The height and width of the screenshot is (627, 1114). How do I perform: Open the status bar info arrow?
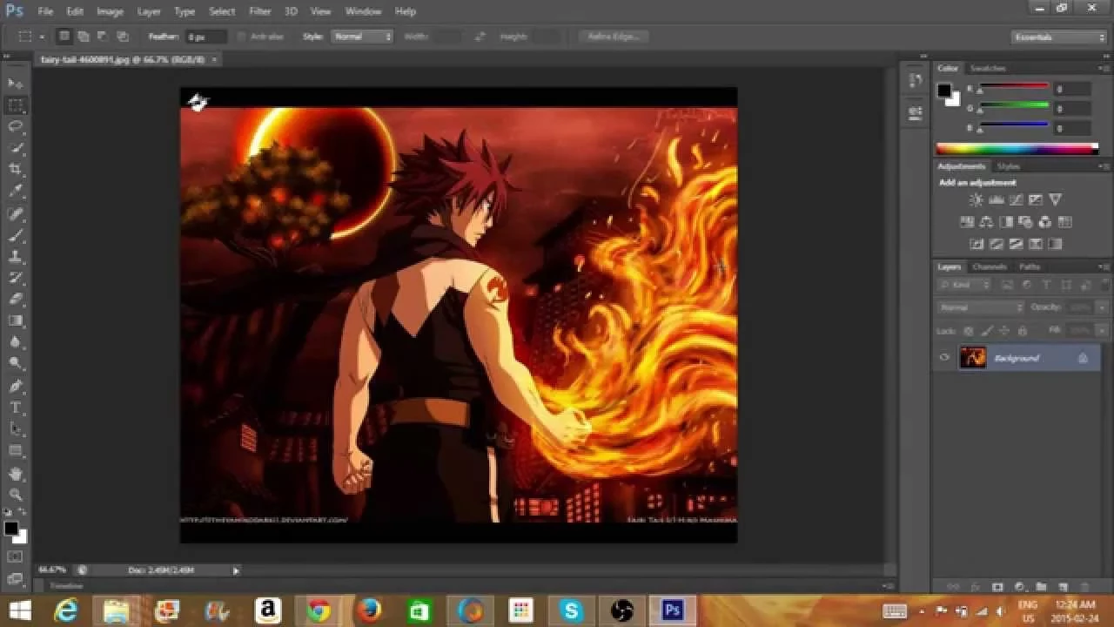[235, 570]
